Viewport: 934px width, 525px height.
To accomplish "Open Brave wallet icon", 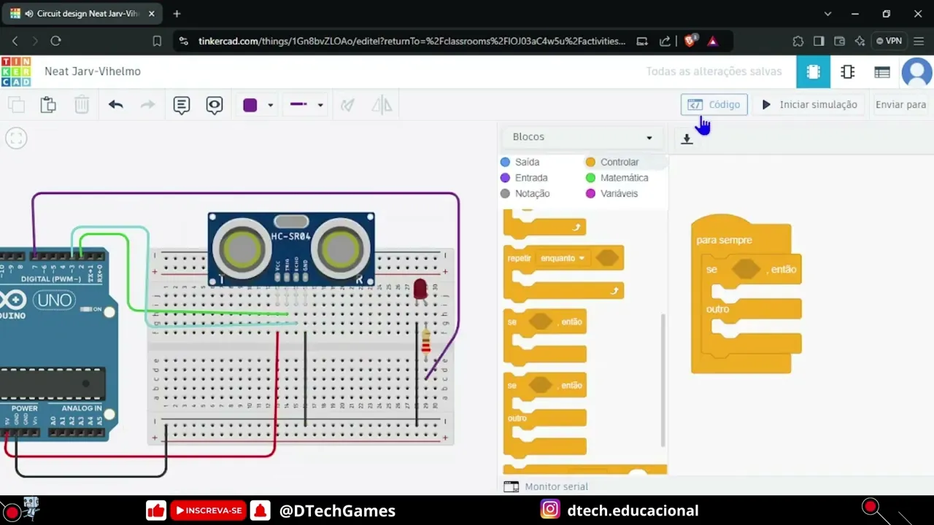I will click(x=839, y=41).
